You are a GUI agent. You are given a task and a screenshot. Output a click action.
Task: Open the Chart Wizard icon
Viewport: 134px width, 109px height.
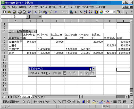point(96,12)
